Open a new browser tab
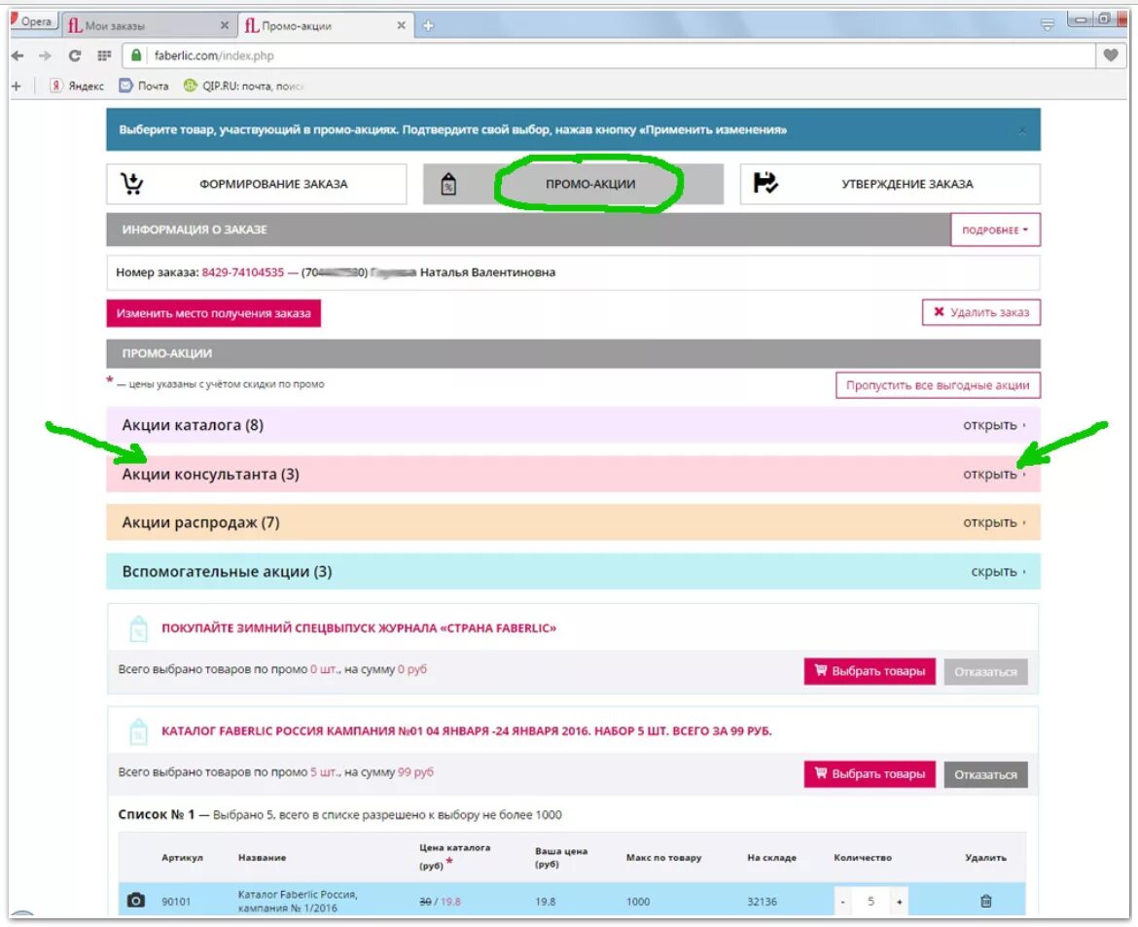 [x=428, y=25]
